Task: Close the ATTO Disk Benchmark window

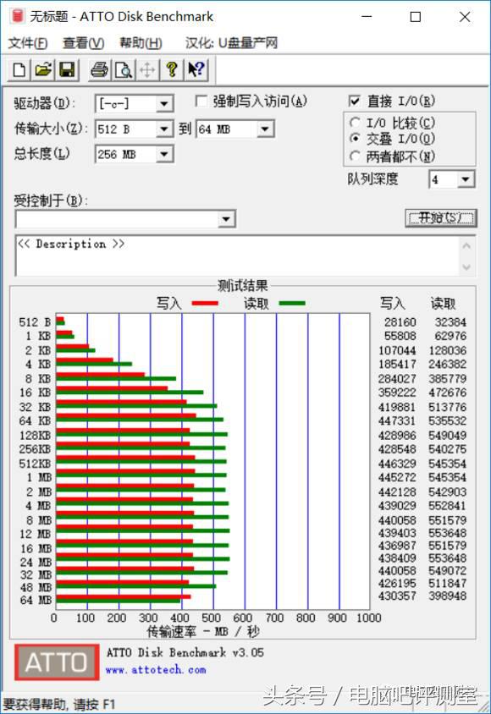Action: click(465, 17)
